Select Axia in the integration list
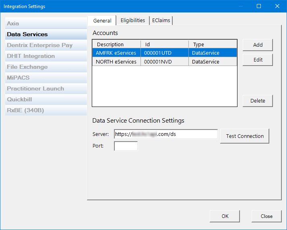This screenshot has height=230, width=287. point(13,24)
